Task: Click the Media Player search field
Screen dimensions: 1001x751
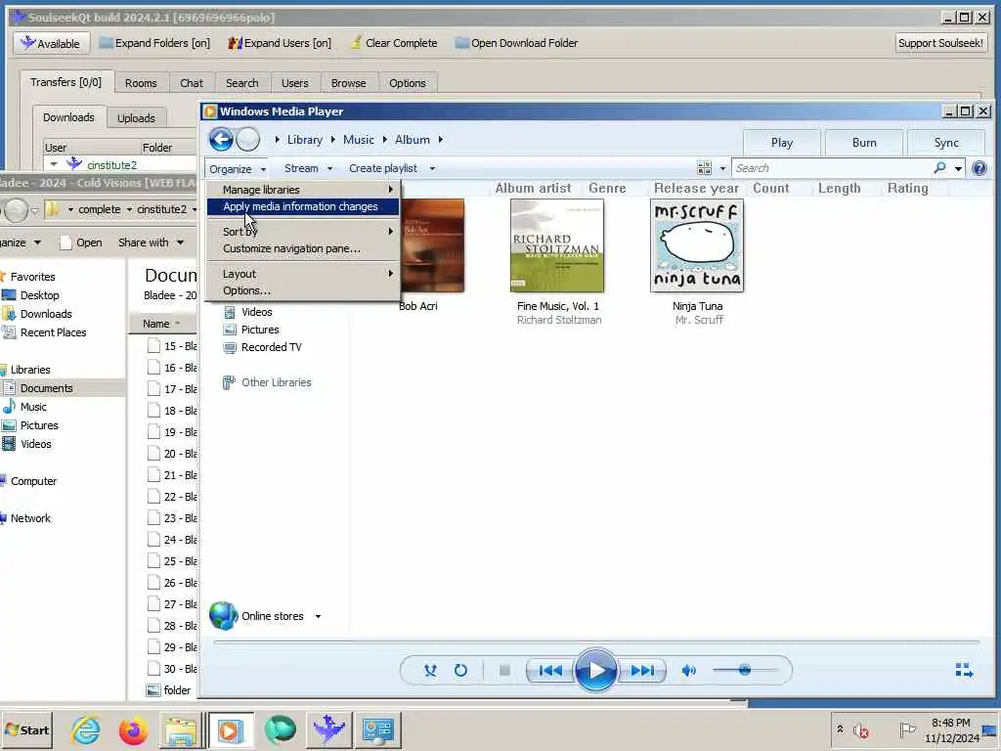Action: tap(833, 168)
